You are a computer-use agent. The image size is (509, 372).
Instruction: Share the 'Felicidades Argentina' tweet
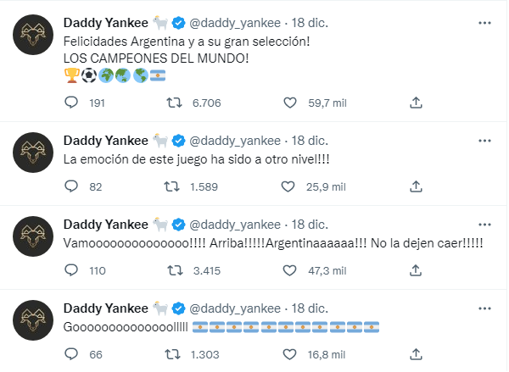416,103
